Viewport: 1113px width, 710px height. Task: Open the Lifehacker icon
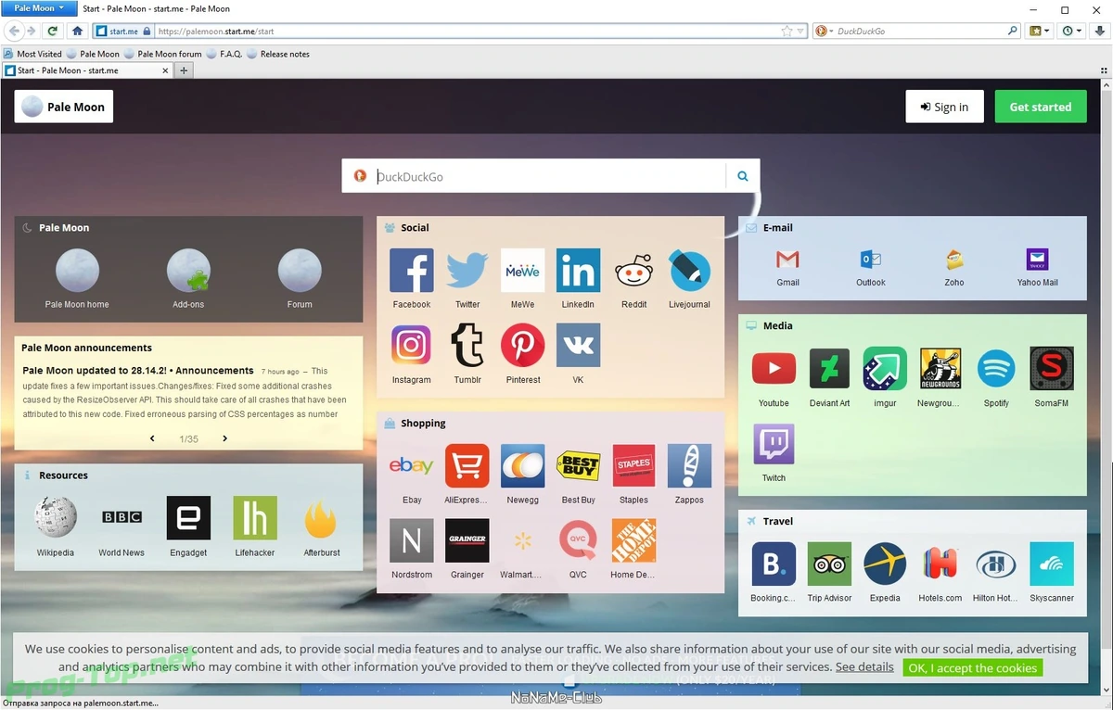click(255, 518)
